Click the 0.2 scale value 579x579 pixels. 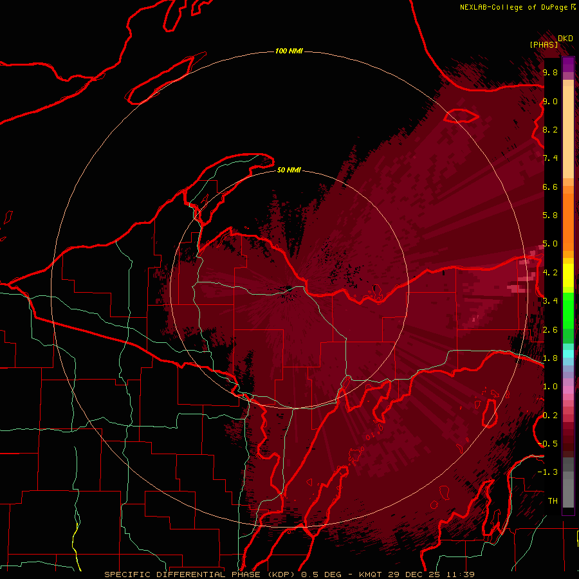point(550,415)
